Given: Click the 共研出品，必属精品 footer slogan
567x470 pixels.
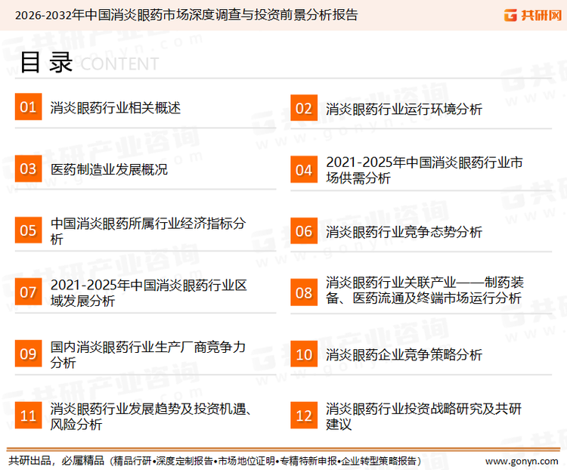Looking at the screenshot, I should point(57,460).
